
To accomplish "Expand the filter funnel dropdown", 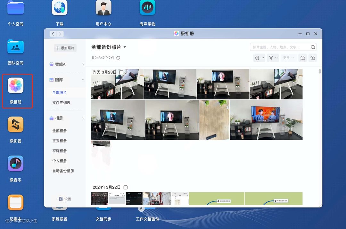I will pos(273,58).
